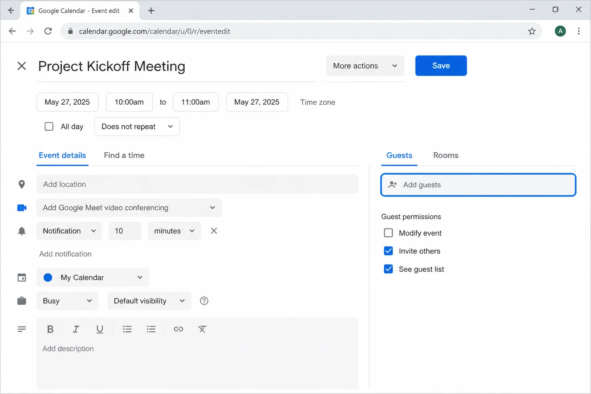The image size is (591, 394).
Task: Enable the All day checkbox
Action: pyautogui.click(x=49, y=127)
